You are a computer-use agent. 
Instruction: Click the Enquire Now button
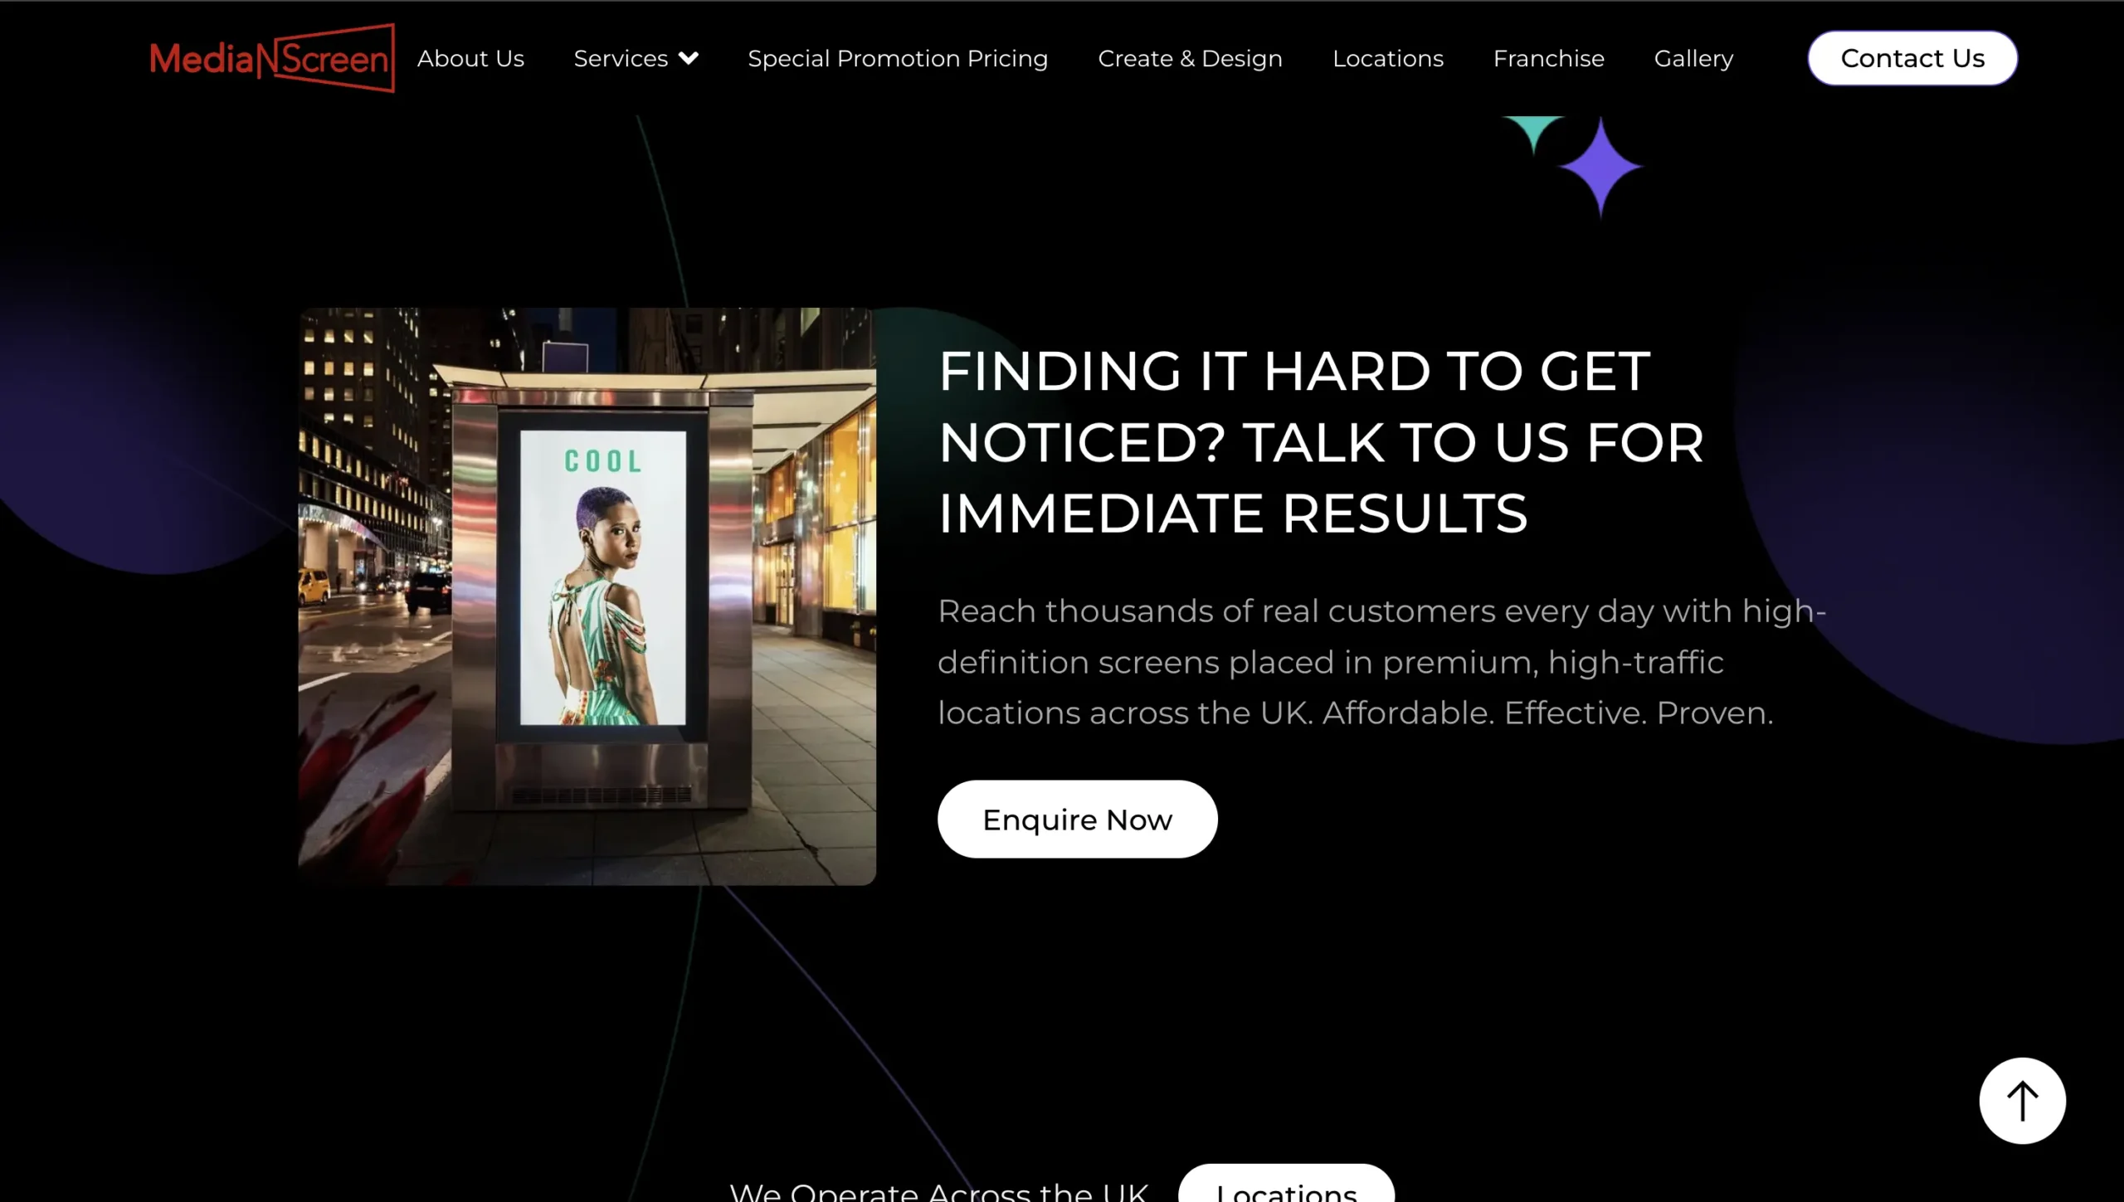[x=1077, y=819]
